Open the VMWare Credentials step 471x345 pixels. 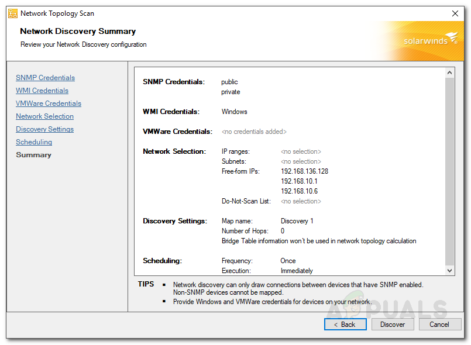[49, 103]
